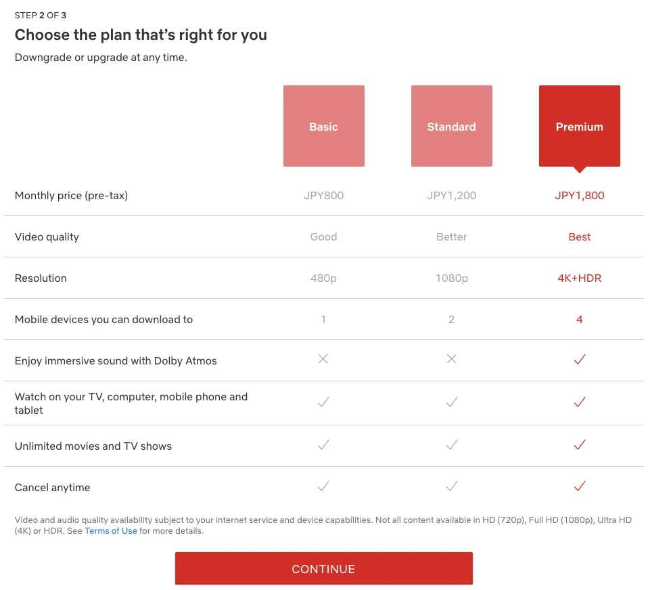Click the JPY800 Basic price
This screenshot has height=590, width=648.
pos(323,196)
